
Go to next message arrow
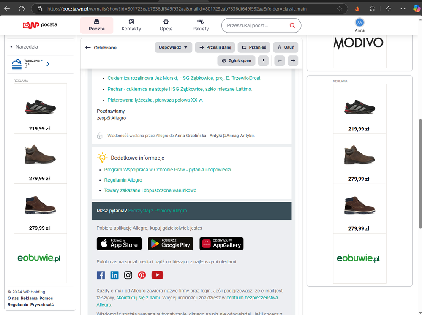(x=293, y=61)
